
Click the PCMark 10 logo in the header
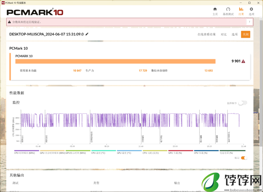[35, 12]
